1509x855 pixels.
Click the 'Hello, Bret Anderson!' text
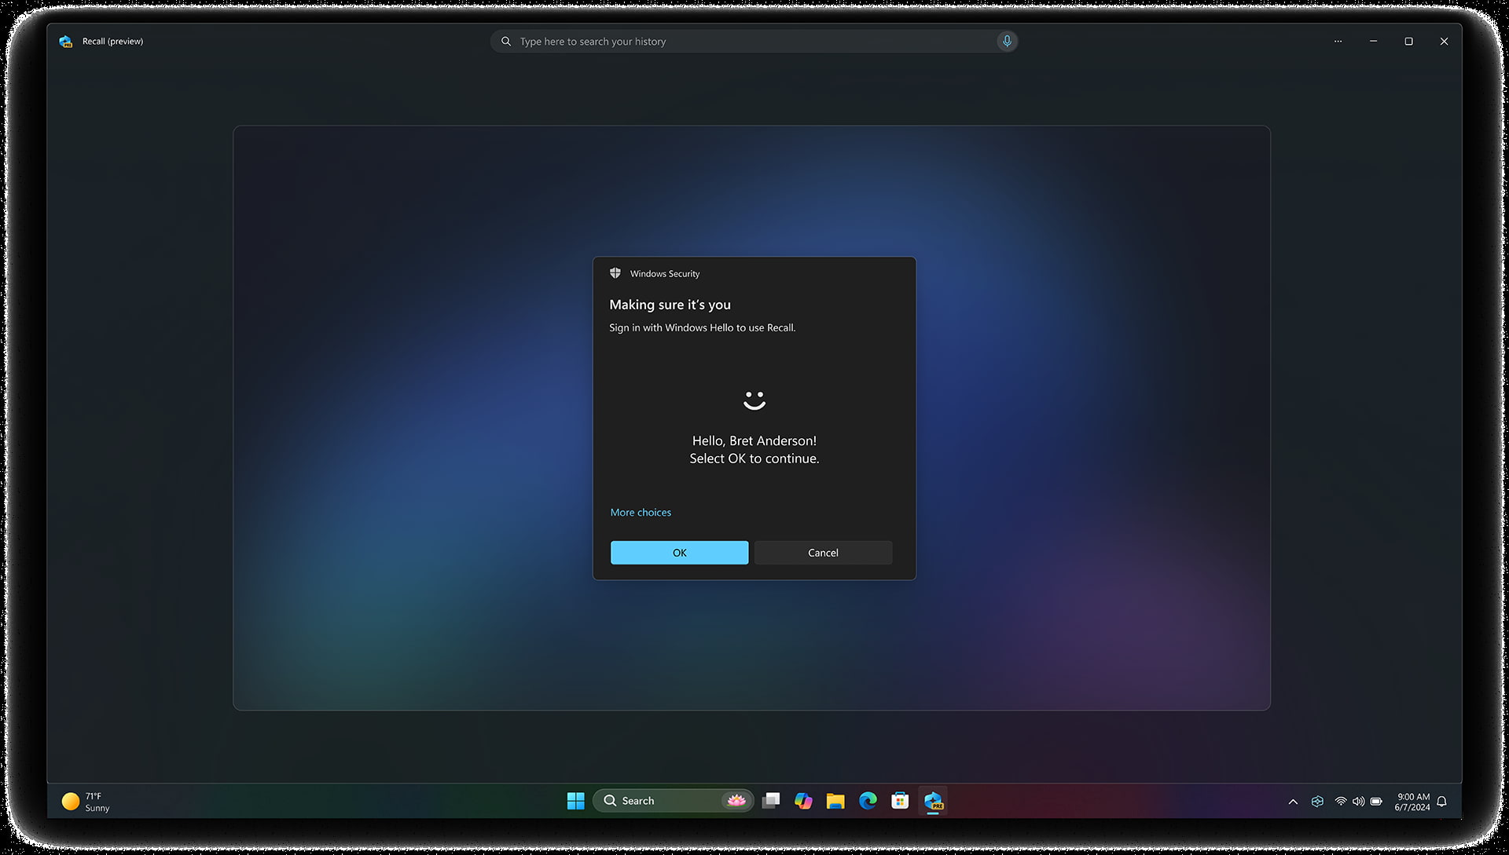(x=754, y=441)
